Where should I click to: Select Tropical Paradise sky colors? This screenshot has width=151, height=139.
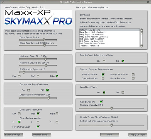109,46
